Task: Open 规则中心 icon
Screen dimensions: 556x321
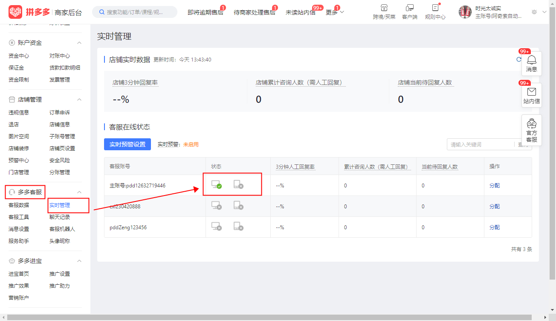Action: [435, 8]
